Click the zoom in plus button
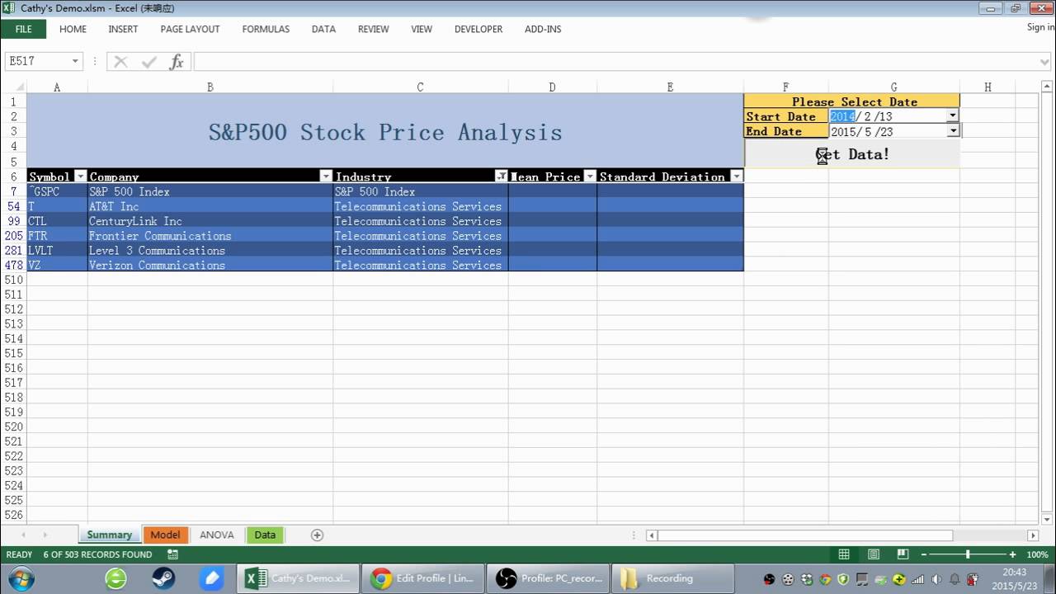Screen dimensions: 1056x594 pyautogui.click(x=1012, y=554)
